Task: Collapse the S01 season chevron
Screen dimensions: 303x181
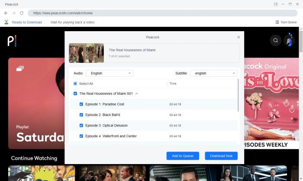Action: [x=137, y=94]
